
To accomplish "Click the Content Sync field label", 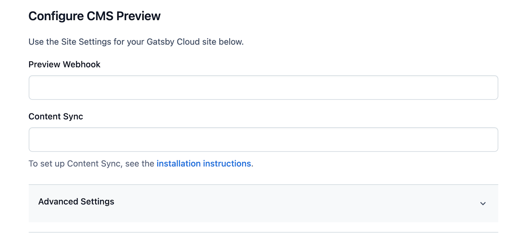I will (56, 116).
